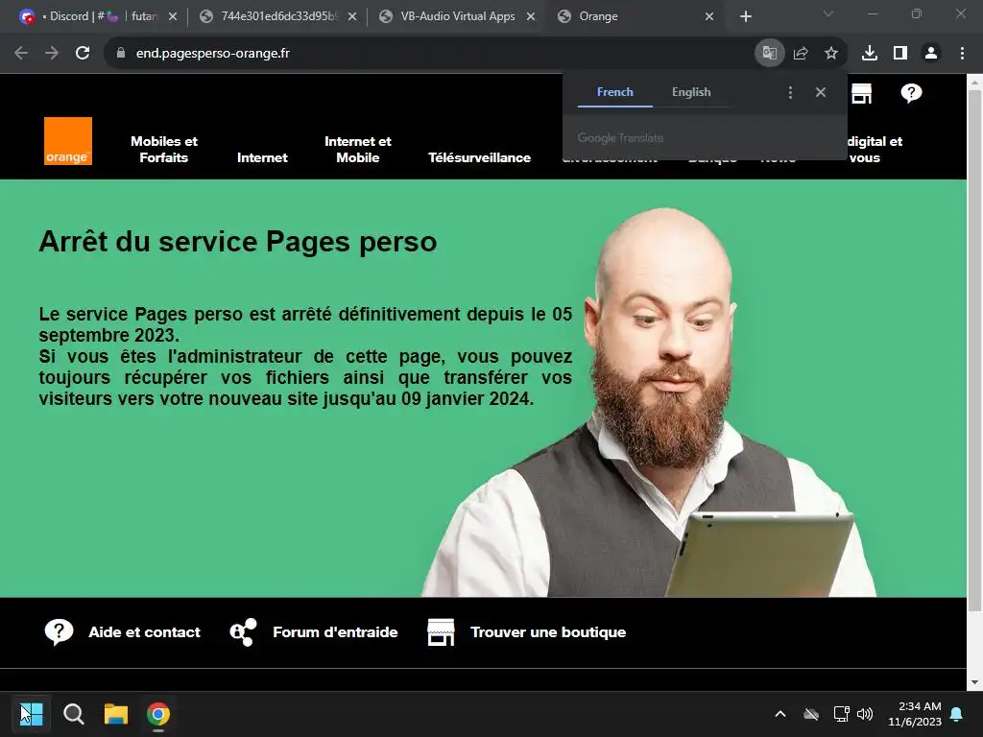This screenshot has height=737, width=983.
Task: Close the VB-Audio Virtual Apps tab
Action: (531, 16)
